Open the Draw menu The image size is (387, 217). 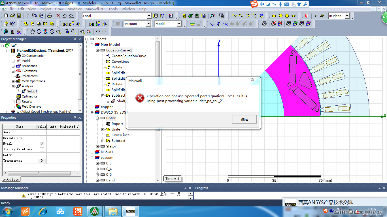[x=59, y=9]
